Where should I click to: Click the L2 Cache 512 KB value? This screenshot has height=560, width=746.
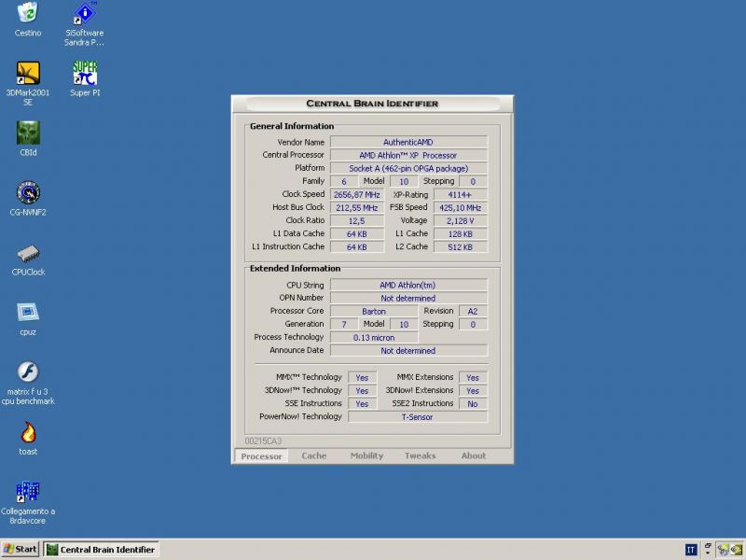460,246
